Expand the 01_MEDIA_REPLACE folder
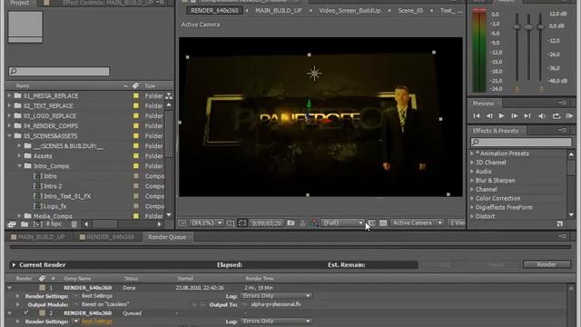This screenshot has height=327, width=581. [x=10, y=95]
